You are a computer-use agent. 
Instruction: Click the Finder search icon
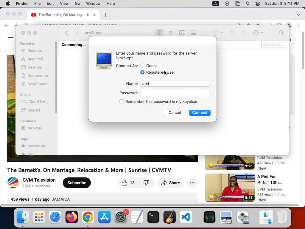(x=281, y=33)
